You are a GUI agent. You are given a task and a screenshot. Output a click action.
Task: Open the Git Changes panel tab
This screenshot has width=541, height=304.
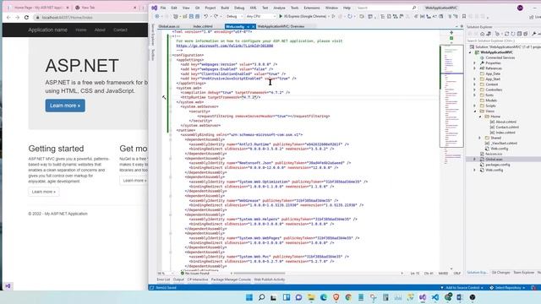click(x=500, y=273)
